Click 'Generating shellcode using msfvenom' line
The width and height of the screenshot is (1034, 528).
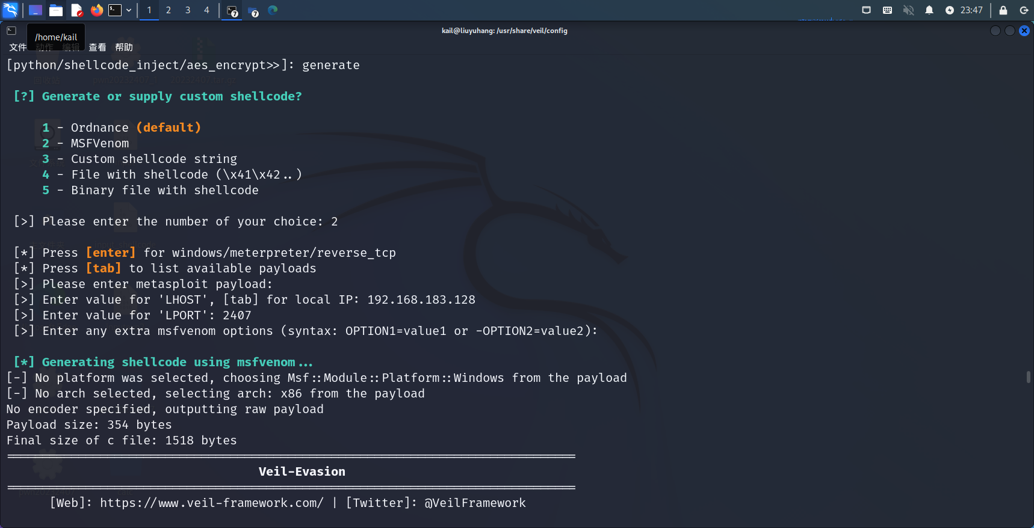point(163,362)
